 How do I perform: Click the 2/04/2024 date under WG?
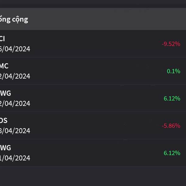(15, 104)
